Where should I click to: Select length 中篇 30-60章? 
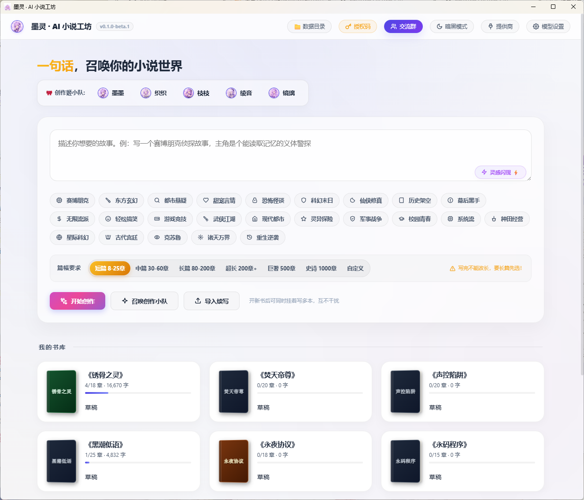coord(152,268)
